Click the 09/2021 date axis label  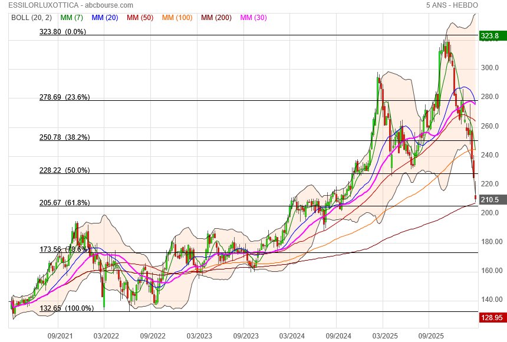pos(60,336)
